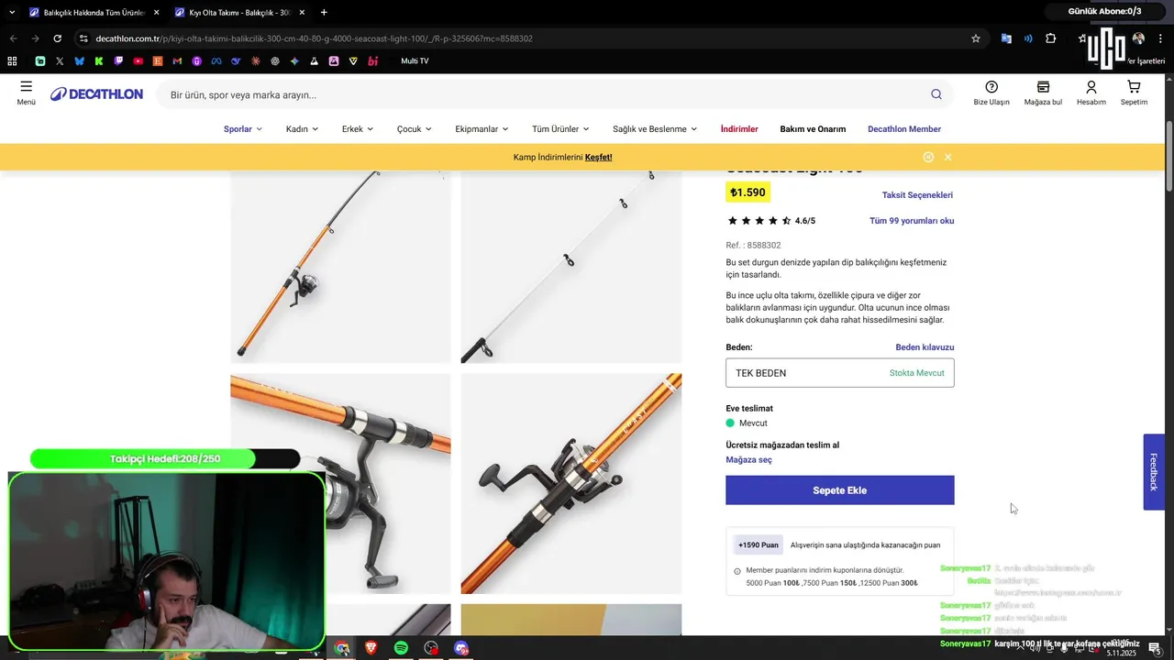Screen dimensions: 1174x660
Task: Expand the Tüm Ürünler dropdown
Action: pyautogui.click(x=560, y=129)
